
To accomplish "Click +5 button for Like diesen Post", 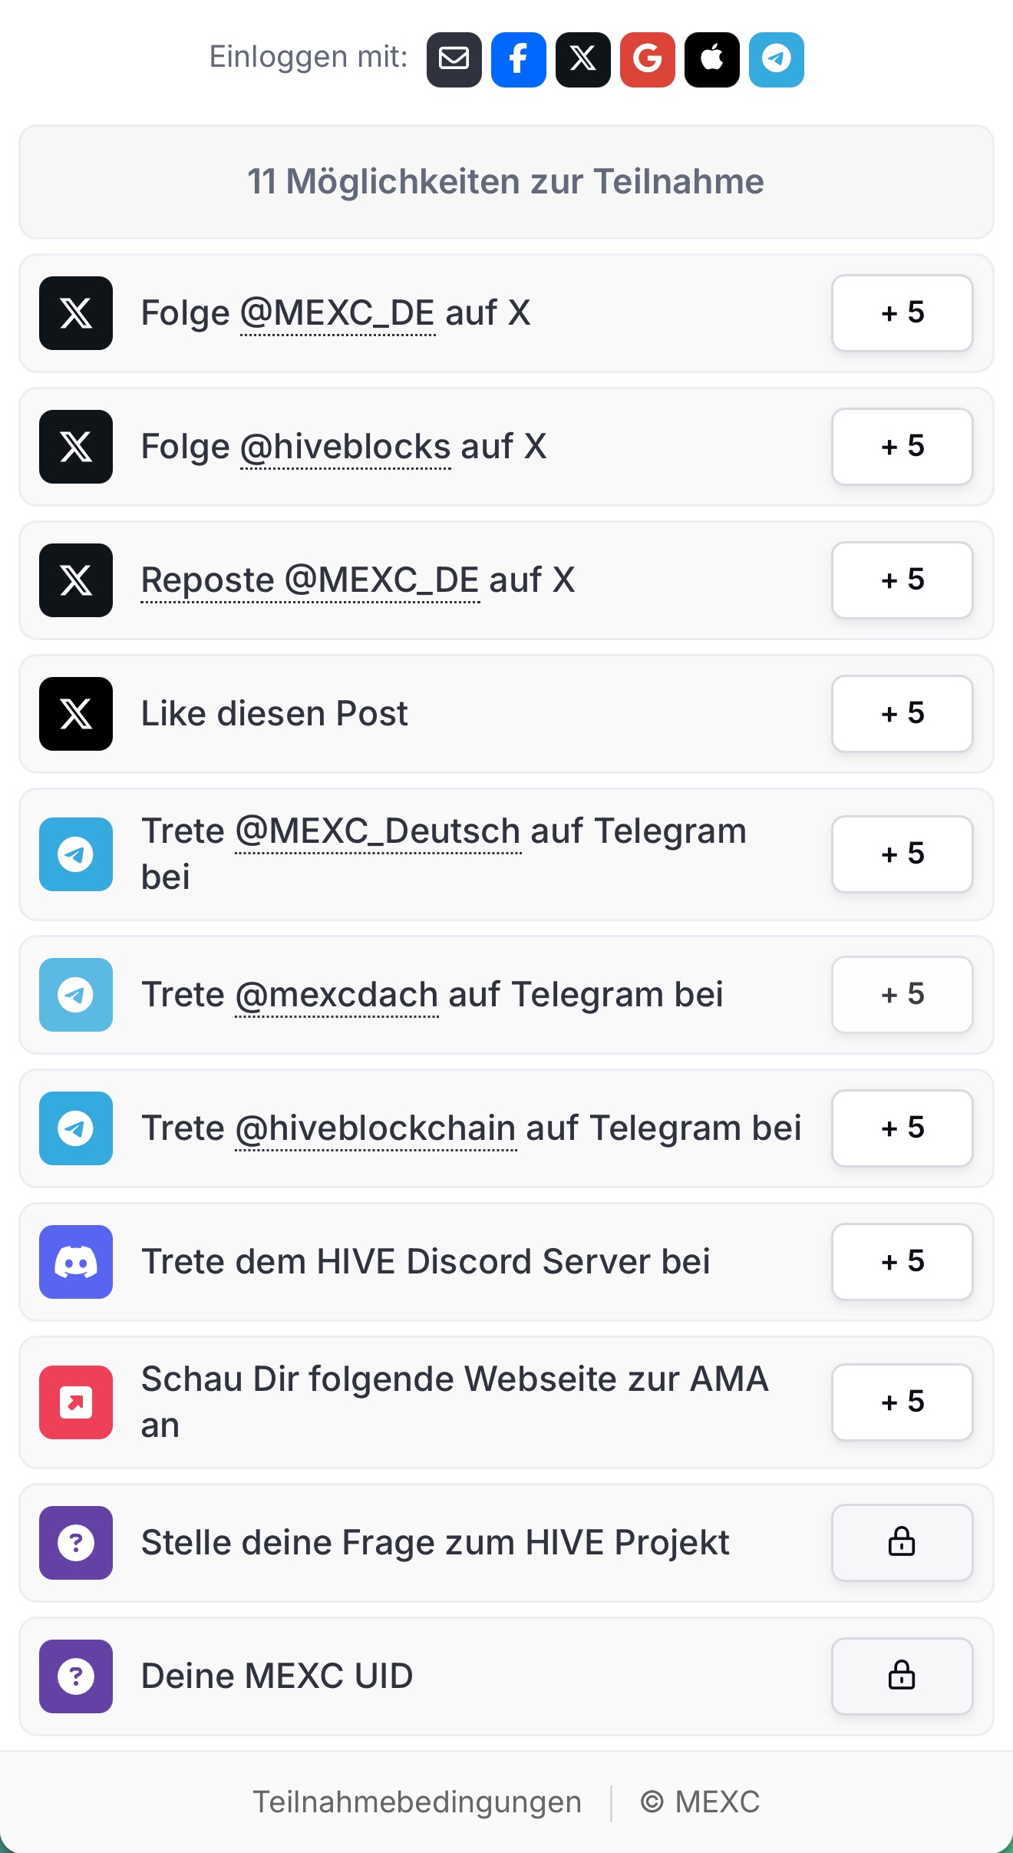I will [x=902, y=713].
